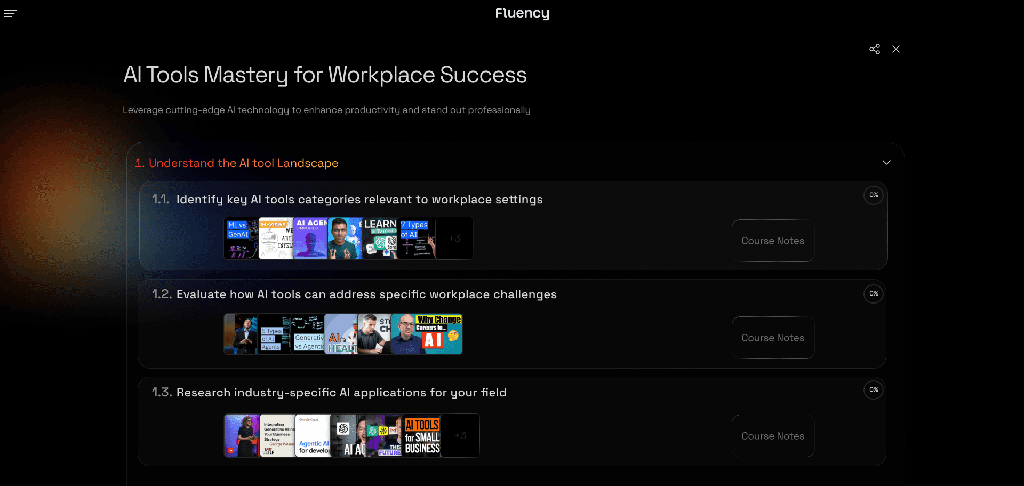Click the share icon
The width and height of the screenshot is (1024, 486).
click(875, 49)
